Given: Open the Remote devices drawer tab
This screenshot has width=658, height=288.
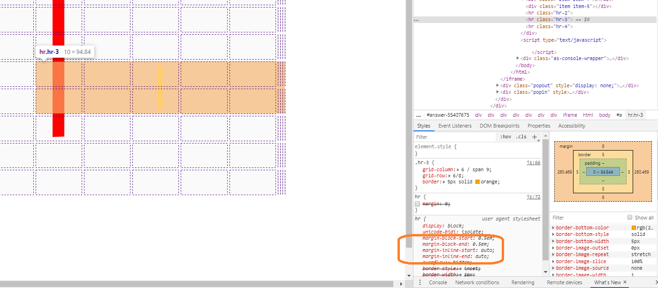Looking at the screenshot, I should (564, 282).
